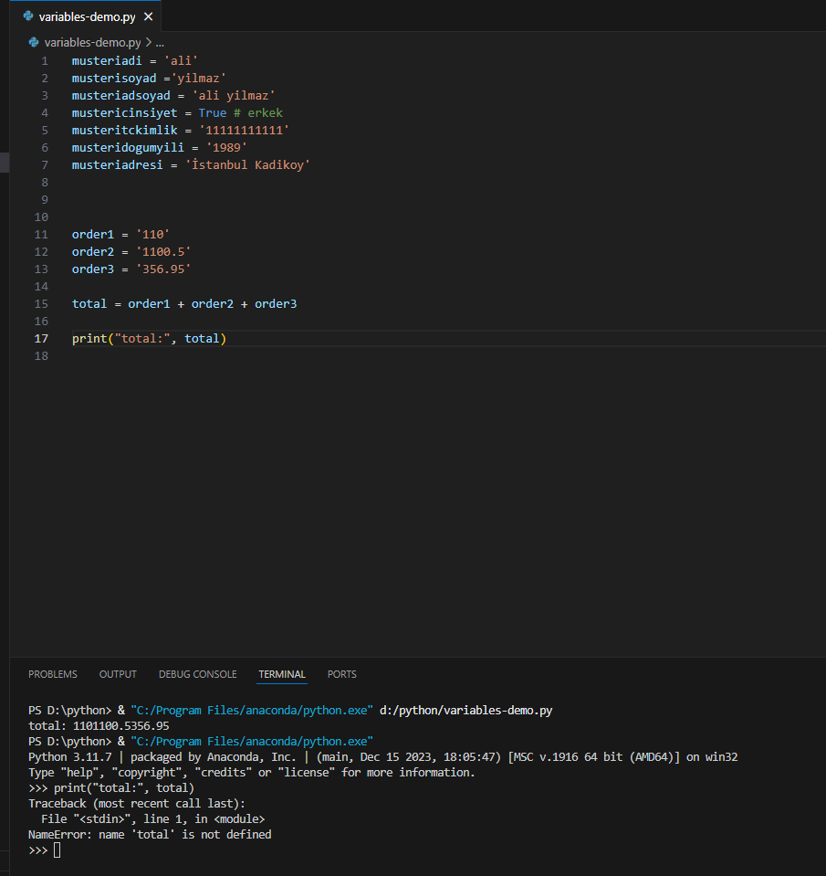
Task: Open the OUTPUT panel tab
Action: [x=118, y=674]
